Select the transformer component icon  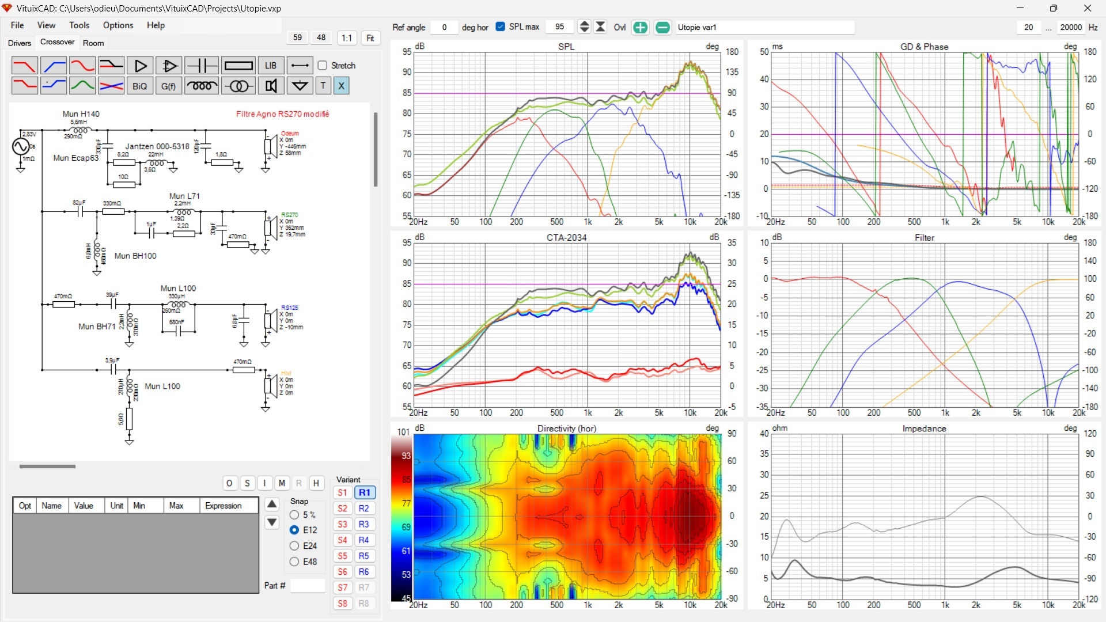click(x=238, y=86)
